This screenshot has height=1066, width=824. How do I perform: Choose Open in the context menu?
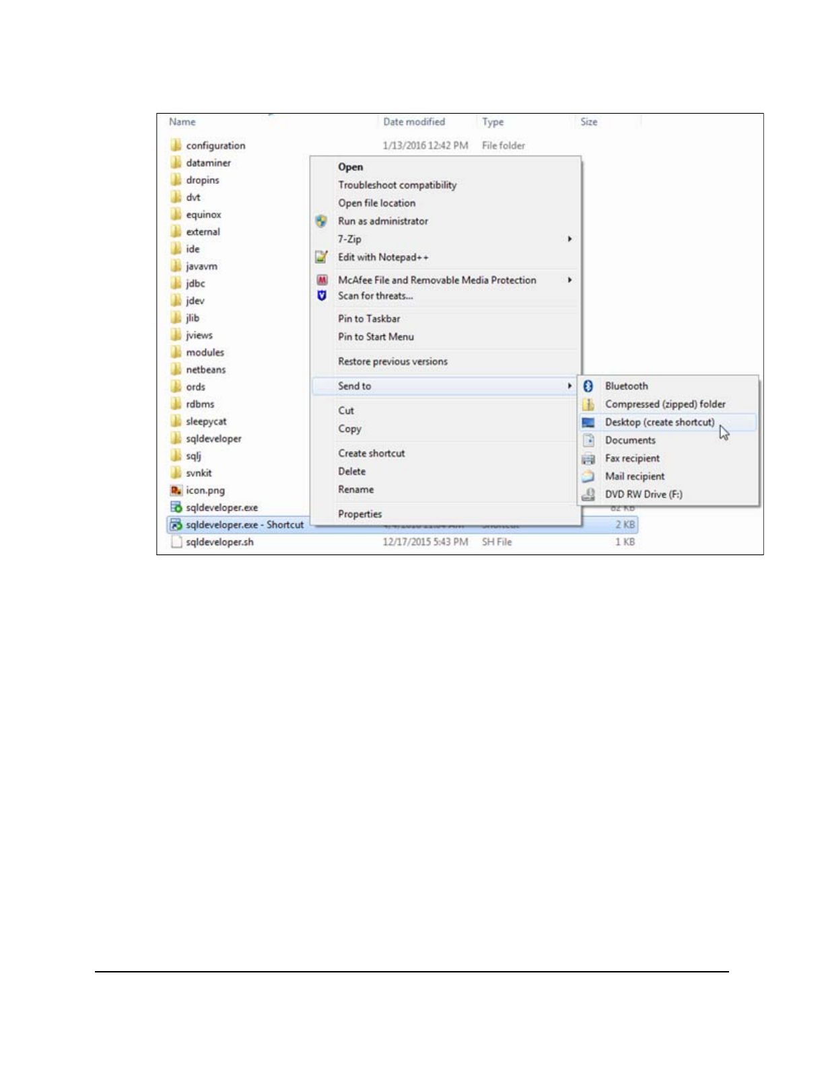click(x=351, y=167)
